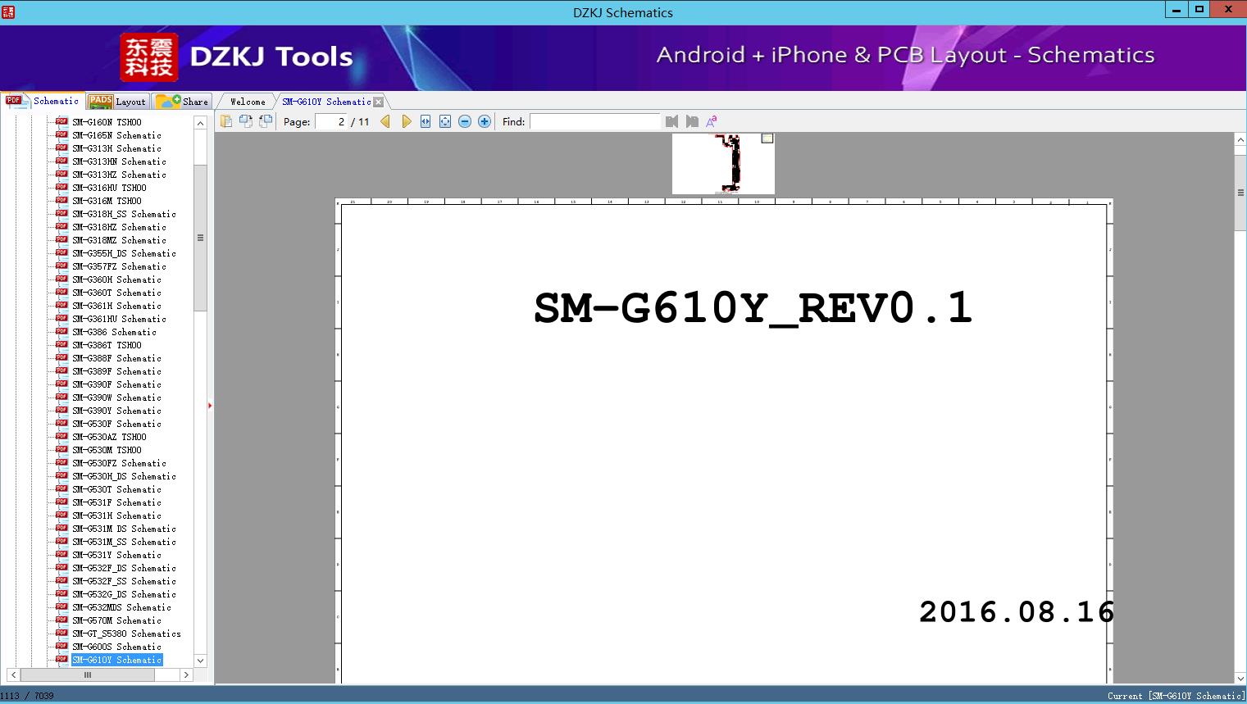Click the PDF icon beside SM-G531Y Schematic

(61, 554)
